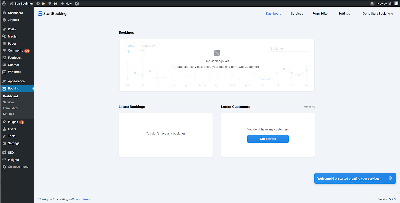Click the WordPress logo icon in admin bar
This screenshot has height=203, width=400.
[x=4, y=3]
